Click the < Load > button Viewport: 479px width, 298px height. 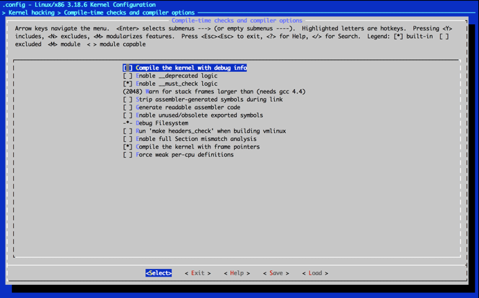(315, 273)
